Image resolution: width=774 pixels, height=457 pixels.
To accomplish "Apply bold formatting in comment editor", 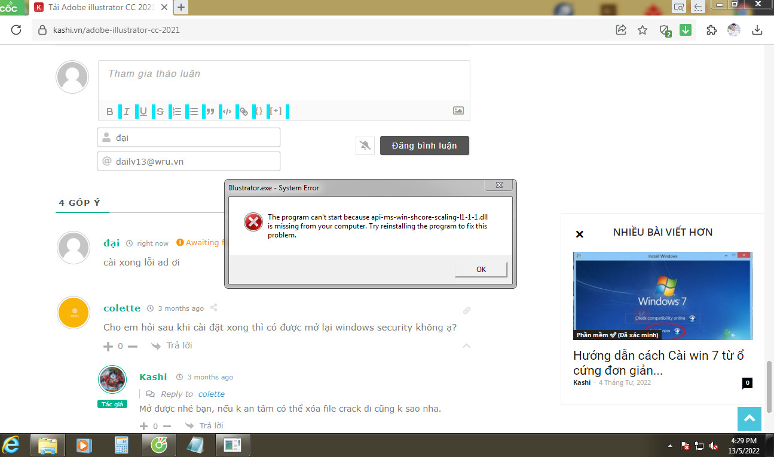I will pyautogui.click(x=110, y=112).
